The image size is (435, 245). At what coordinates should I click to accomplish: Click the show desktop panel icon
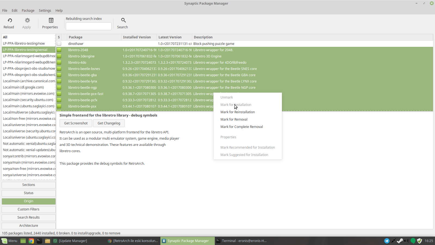23,241
